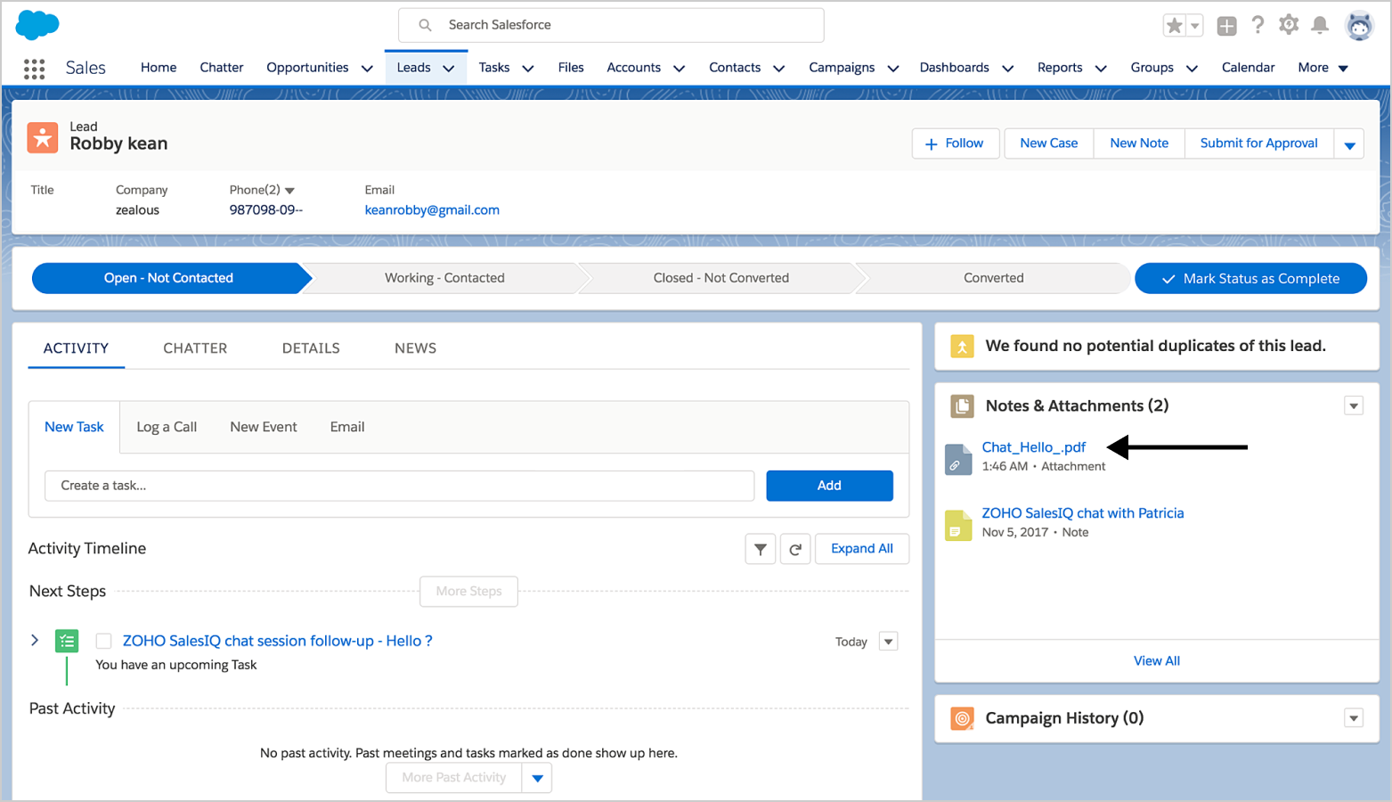Check the ZOHO SalesIQ follow-up task checkbox
Viewport: 1392px width, 802px height.
click(104, 641)
